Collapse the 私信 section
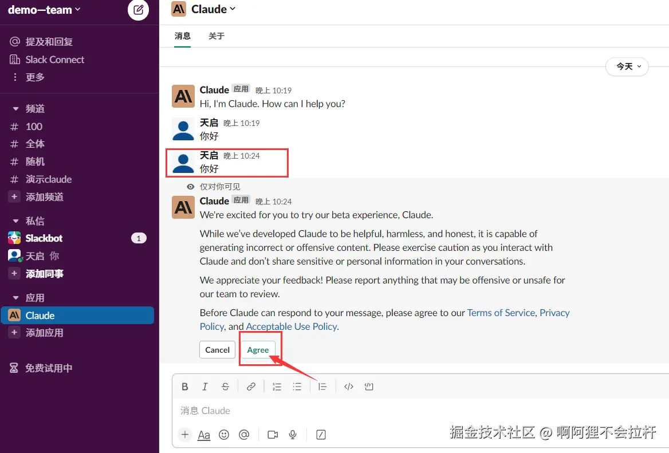The height and width of the screenshot is (453, 669). coord(16,221)
